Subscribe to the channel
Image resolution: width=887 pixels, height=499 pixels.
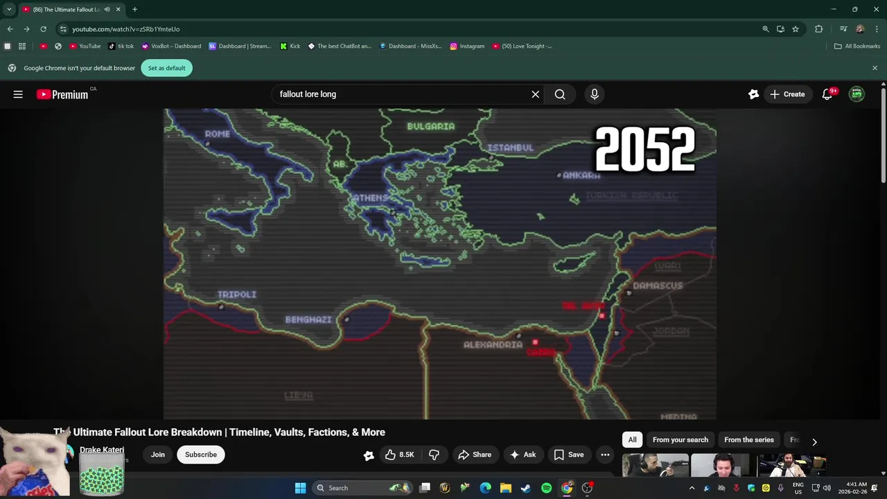(201, 455)
